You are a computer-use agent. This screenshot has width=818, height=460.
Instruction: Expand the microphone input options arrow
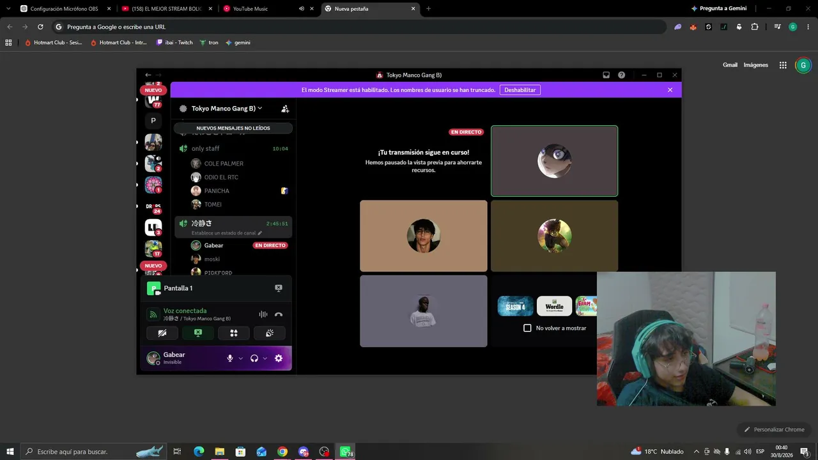pos(241,358)
